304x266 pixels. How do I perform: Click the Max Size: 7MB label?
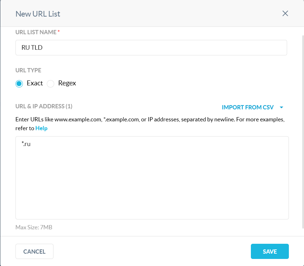[33, 227]
